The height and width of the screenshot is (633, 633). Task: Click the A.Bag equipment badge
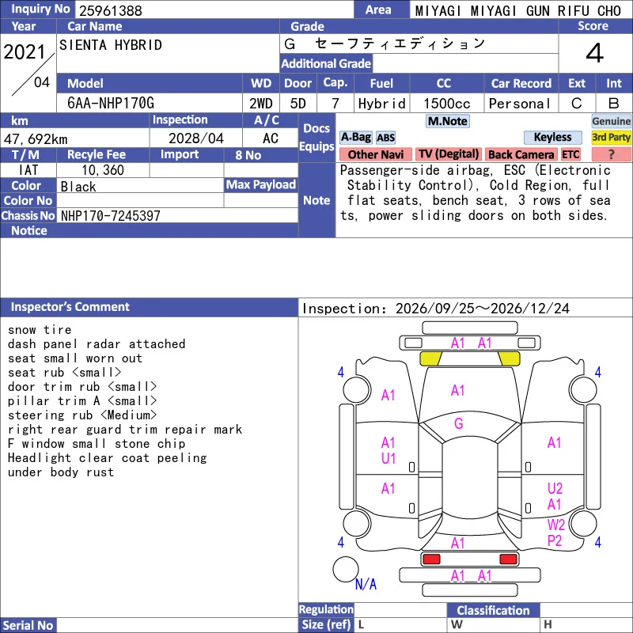355,138
